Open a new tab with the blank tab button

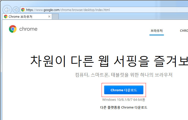pos(55,16)
